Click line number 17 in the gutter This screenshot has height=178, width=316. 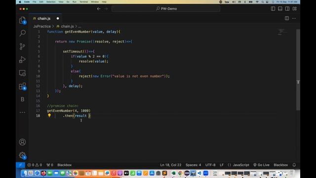[38, 111]
